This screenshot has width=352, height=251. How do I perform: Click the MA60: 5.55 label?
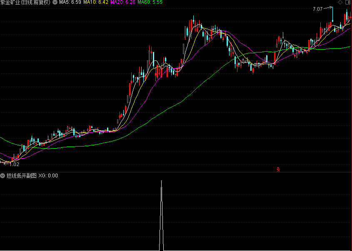[x=150, y=2]
